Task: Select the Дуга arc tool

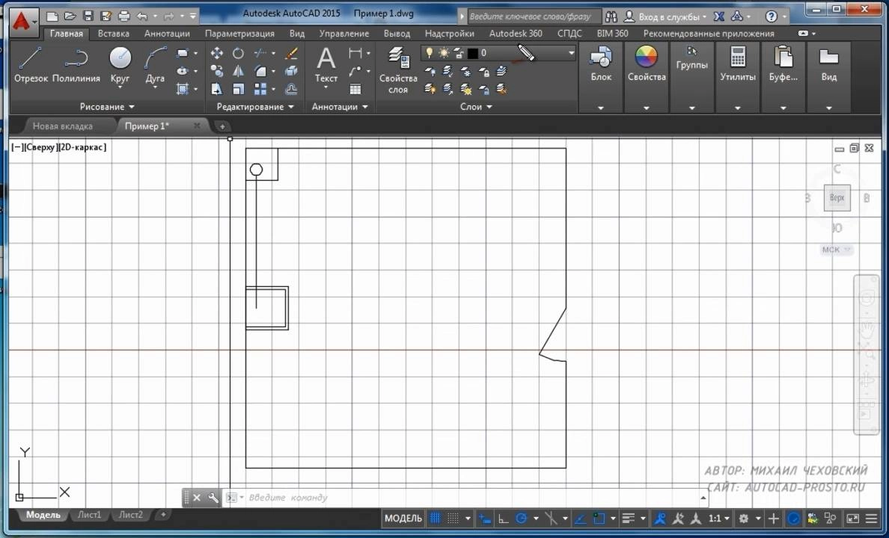Action: [x=155, y=65]
